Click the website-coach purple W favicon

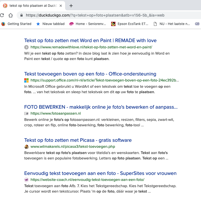26,180
